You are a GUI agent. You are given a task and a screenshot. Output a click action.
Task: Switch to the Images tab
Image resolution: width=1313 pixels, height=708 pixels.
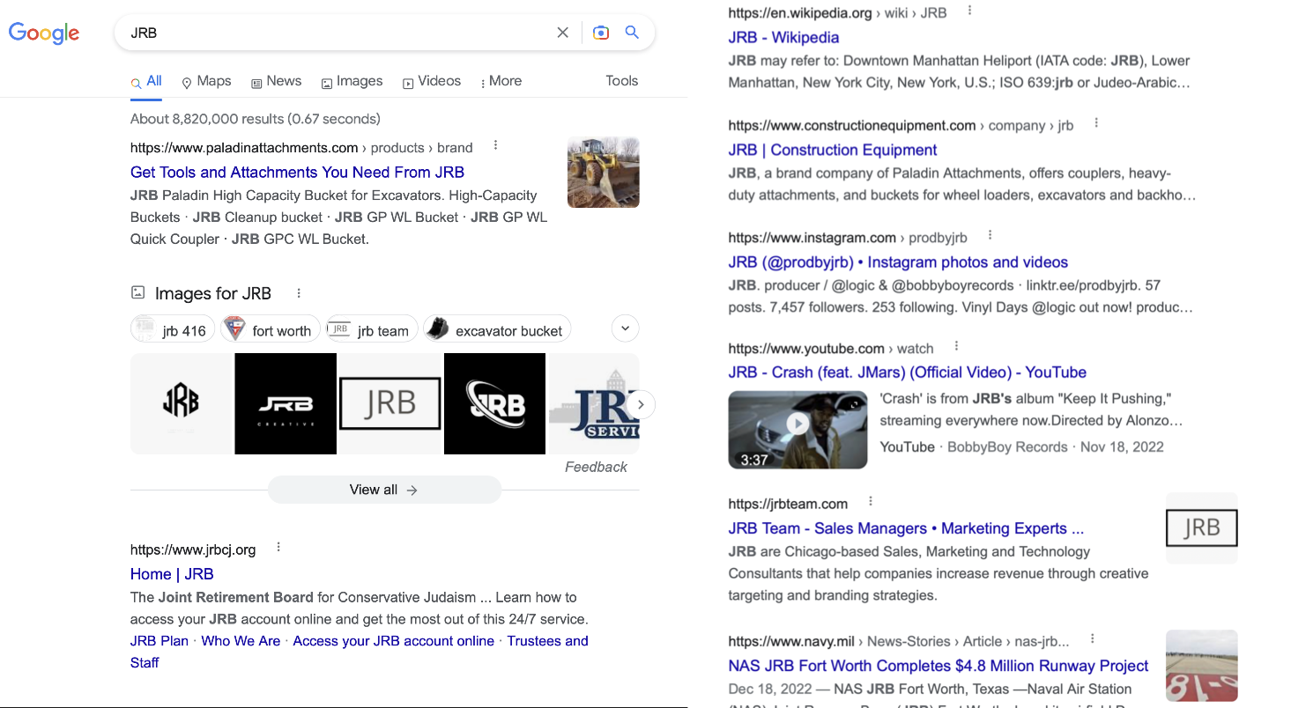pos(352,81)
